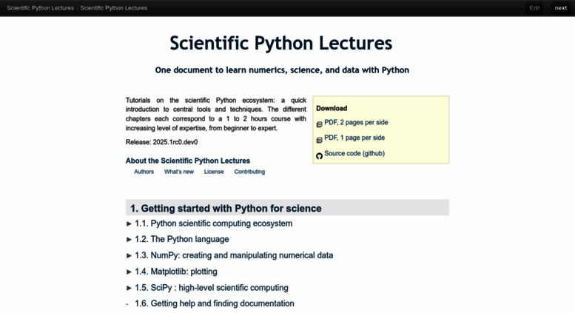The image size is (575, 313).
Task: Expand 1.3 NumPy section disclosure arrow
Action: (129, 255)
